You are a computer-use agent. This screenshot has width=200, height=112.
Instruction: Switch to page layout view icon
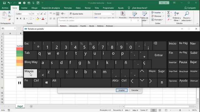[160, 110]
